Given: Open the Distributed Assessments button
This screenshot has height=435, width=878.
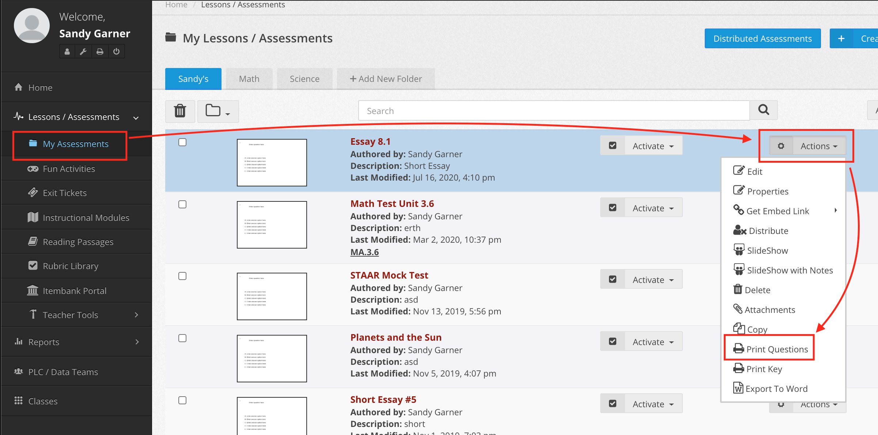Looking at the screenshot, I should point(762,38).
